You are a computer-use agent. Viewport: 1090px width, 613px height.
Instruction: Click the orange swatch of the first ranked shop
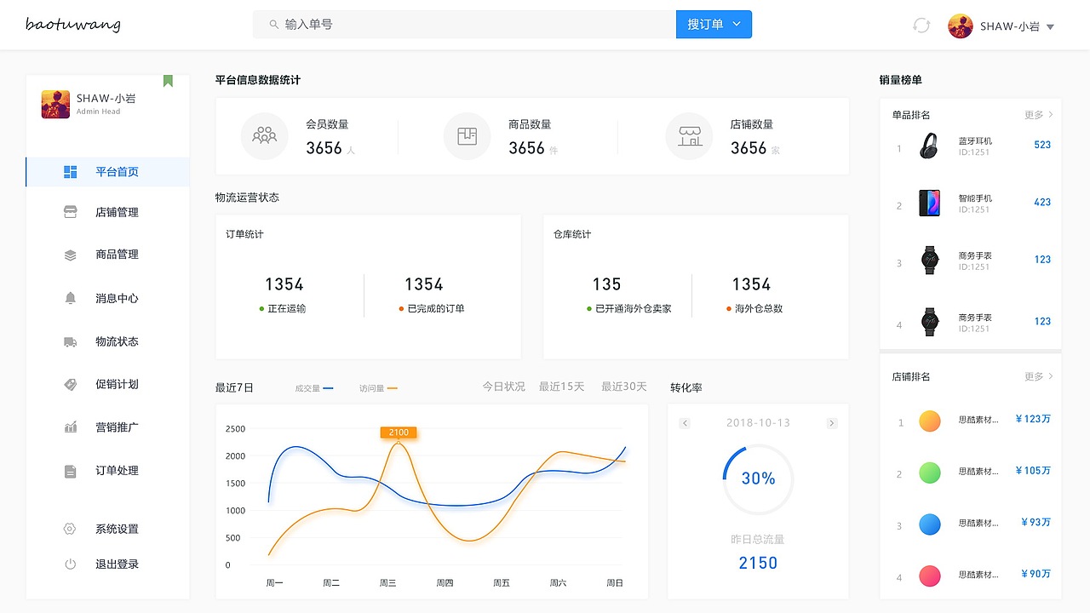coord(930,421)
